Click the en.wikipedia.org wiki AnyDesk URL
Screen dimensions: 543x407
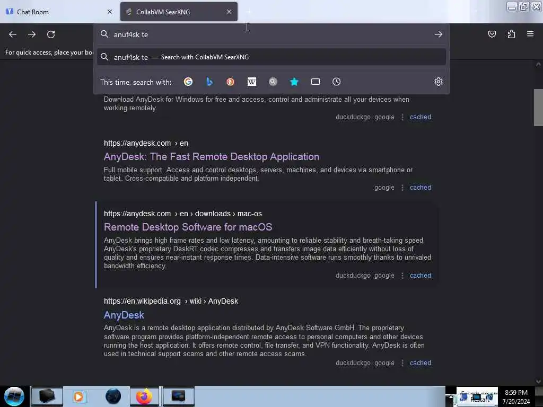(171, 302)
